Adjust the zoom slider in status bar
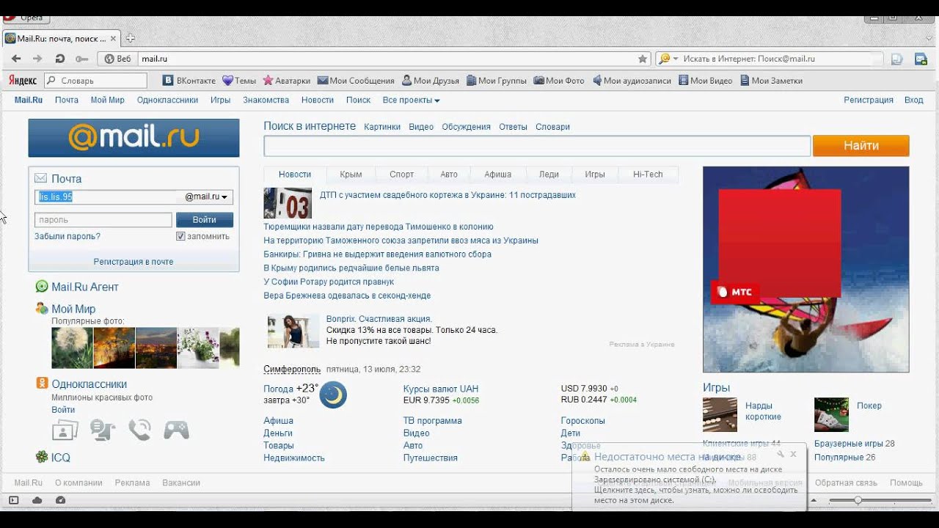Image resolution: width=939 pixels, height=528 pixels. point(858,500)
